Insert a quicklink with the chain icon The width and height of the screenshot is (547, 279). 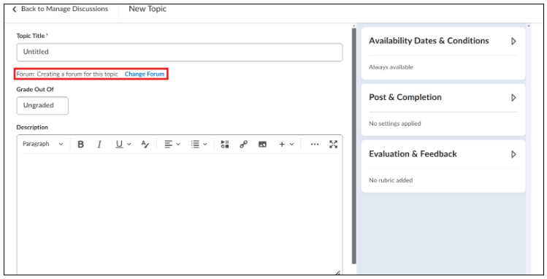(x=243, y=144)
